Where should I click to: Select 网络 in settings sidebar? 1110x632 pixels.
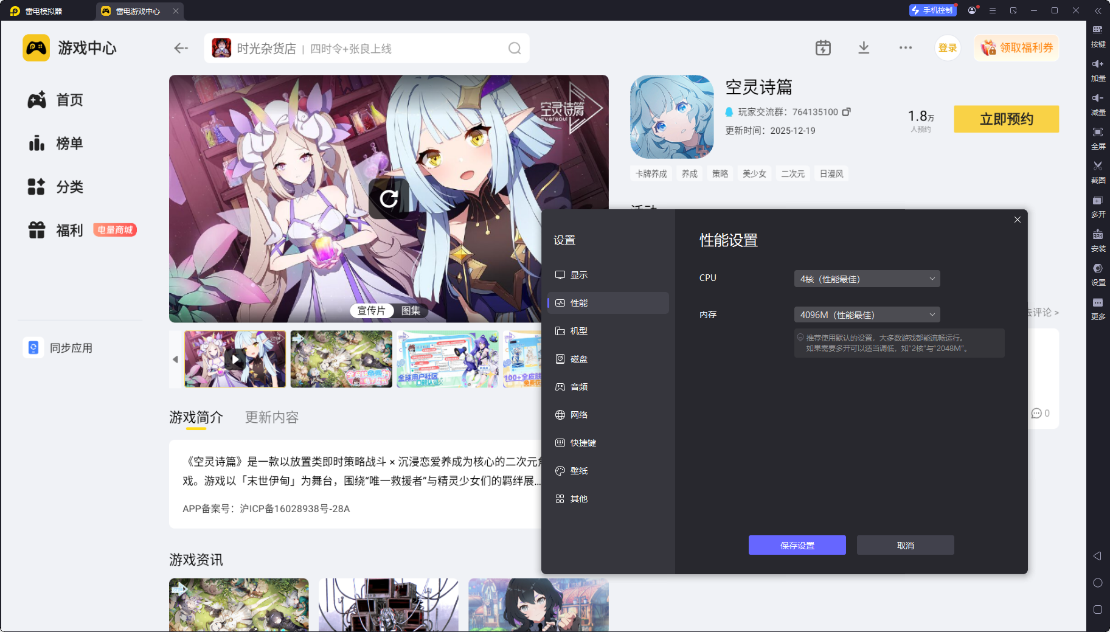(608, 415)
